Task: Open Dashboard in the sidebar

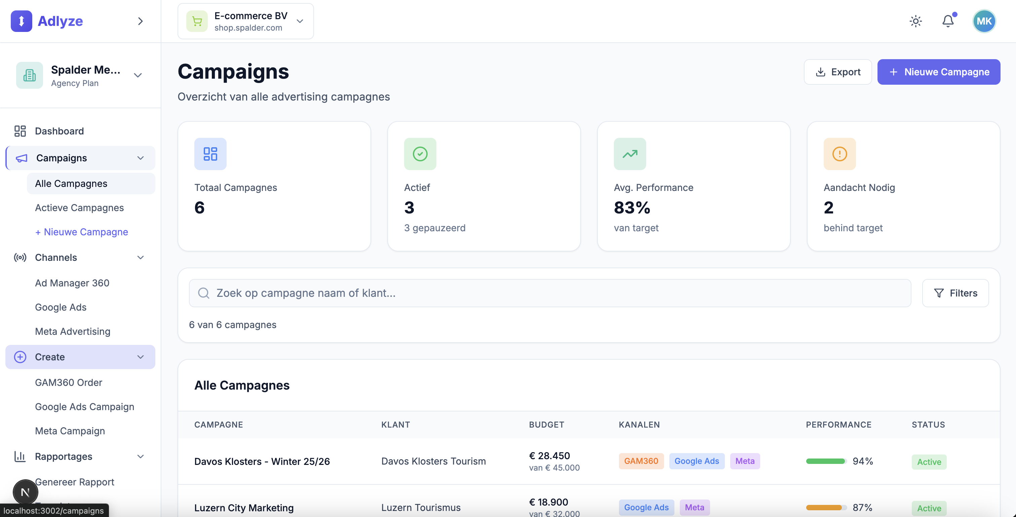Action: tap(59, 131)
